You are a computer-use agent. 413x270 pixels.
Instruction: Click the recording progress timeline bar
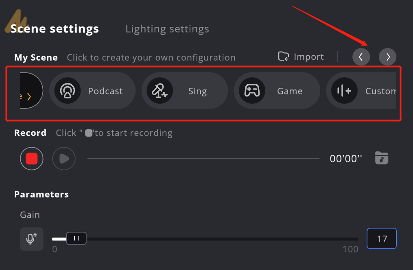click(203, 159)
